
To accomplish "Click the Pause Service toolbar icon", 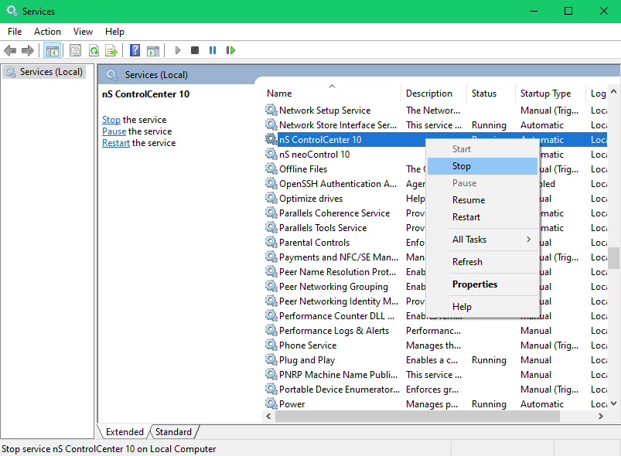I will pos(213,50).
